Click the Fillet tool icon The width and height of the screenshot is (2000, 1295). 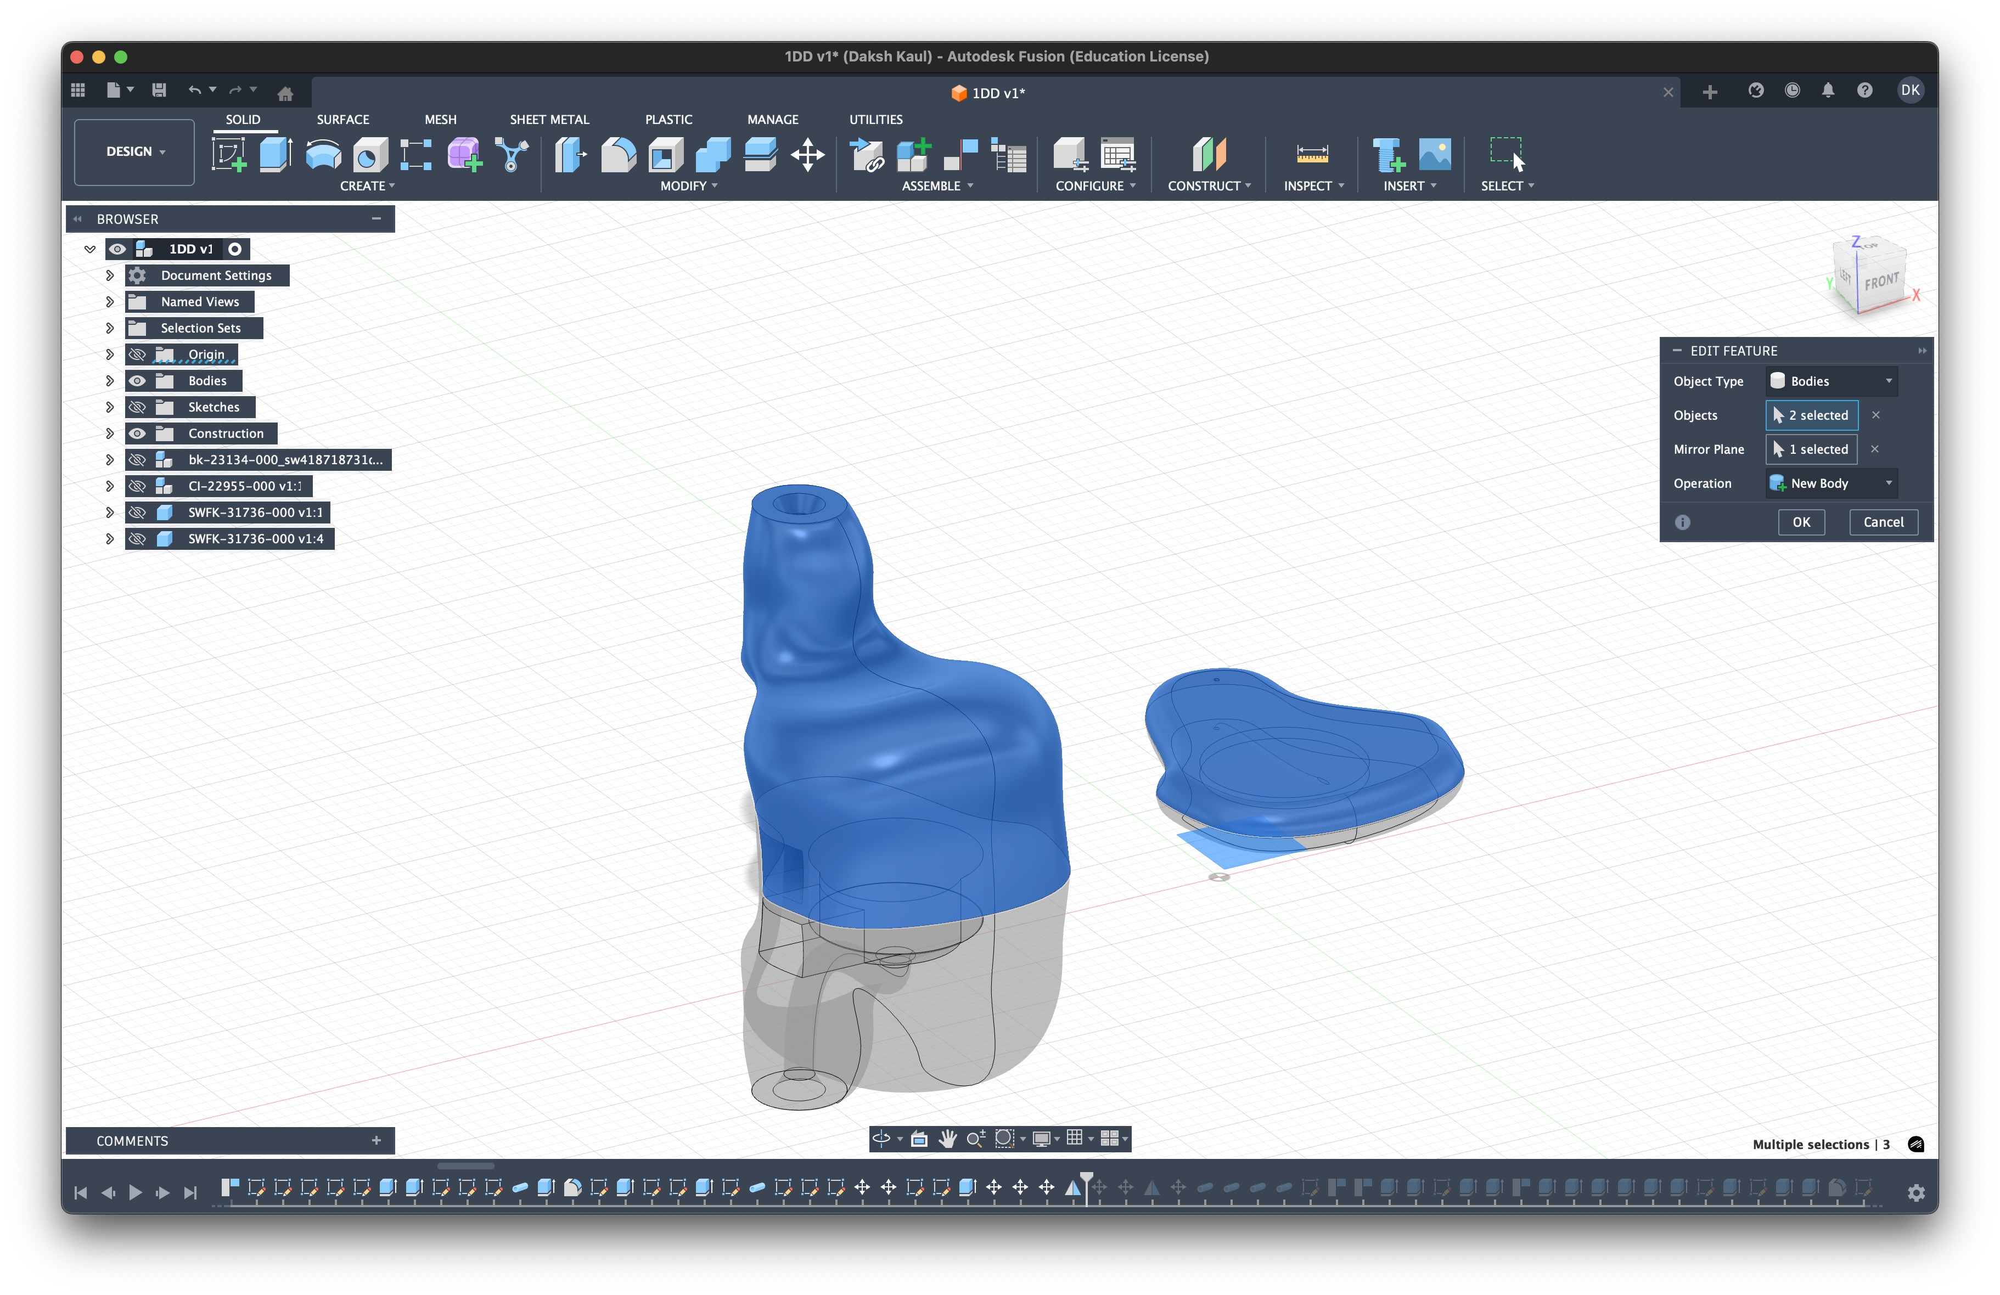pyautogui.click(x=619, y=155)
